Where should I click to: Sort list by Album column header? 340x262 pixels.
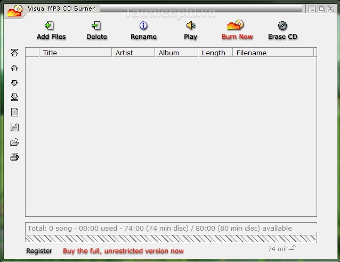pyautogui.click(x=176, y=53)
